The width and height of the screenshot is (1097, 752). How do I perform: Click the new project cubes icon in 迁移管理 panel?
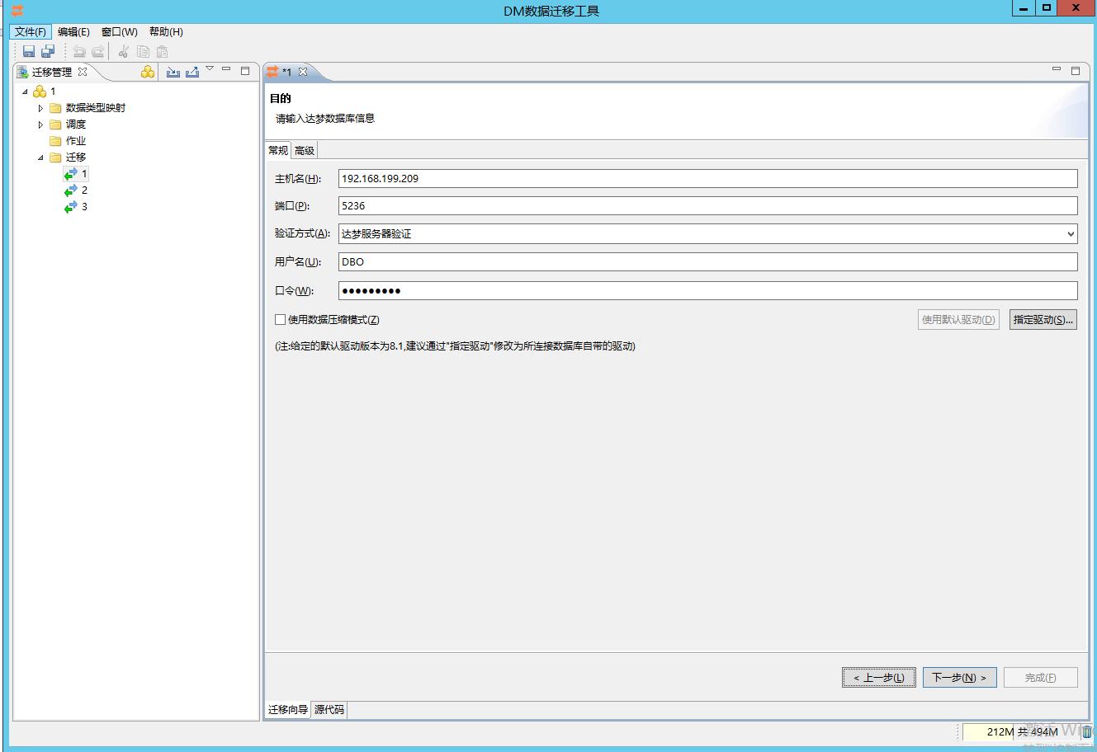(148, 72)
